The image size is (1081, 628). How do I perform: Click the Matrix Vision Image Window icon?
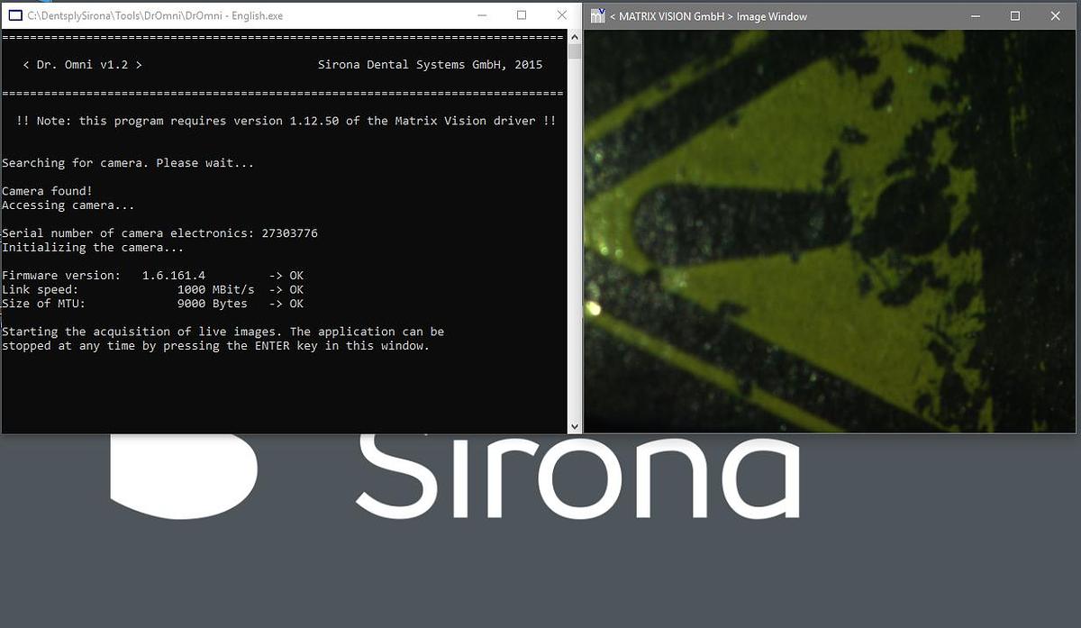pyautogui.click(x=597, y=15)
